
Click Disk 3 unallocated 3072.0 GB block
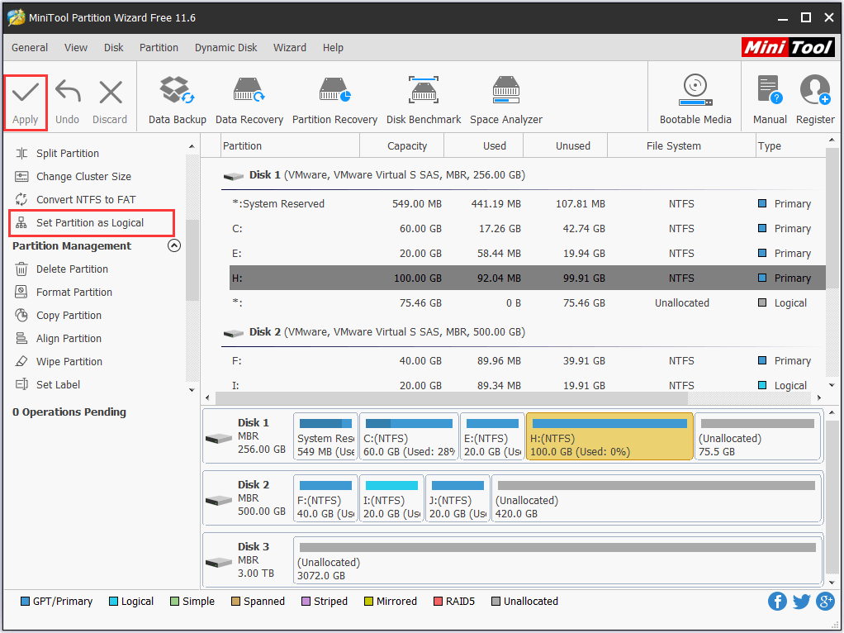[557, 560]
